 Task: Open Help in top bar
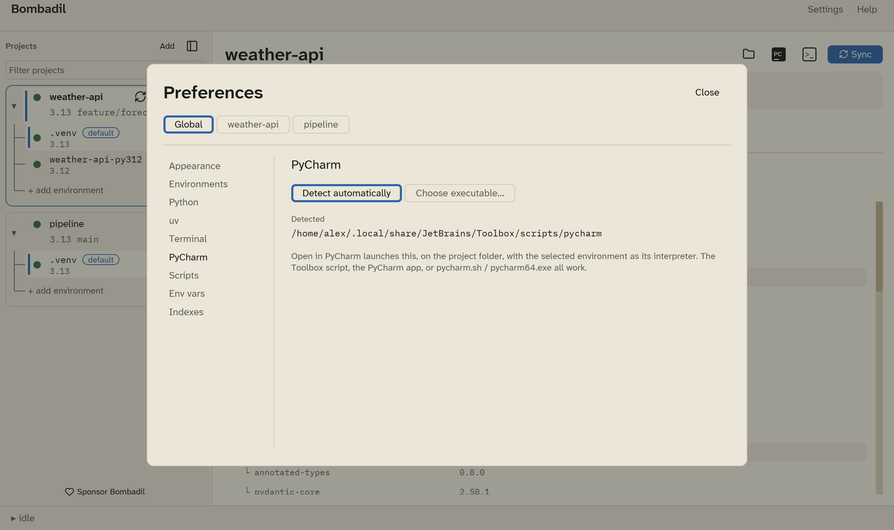coord(867,9)
